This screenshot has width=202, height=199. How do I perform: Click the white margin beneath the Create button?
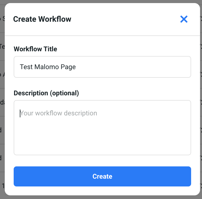102,191
